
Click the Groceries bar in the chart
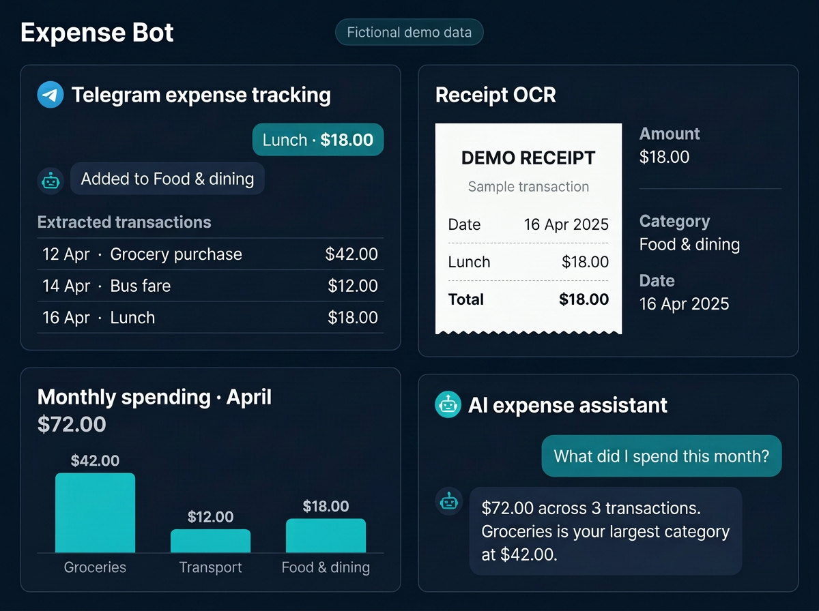[95, 513]
